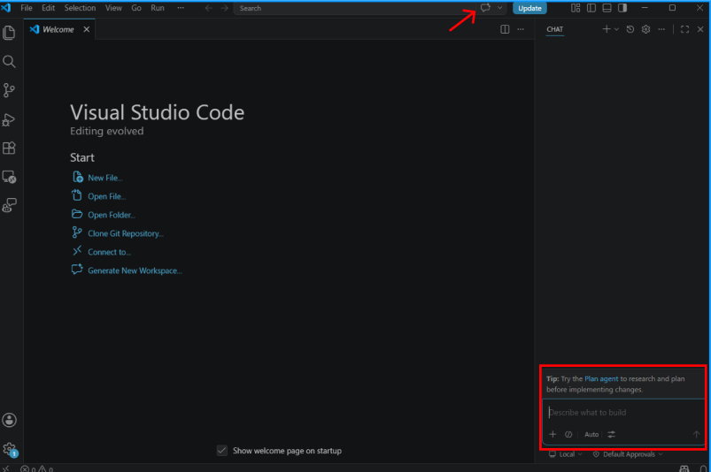Screen dimensions: 711x472
Task: Open the Selection menu
Action: click(80, 8)
